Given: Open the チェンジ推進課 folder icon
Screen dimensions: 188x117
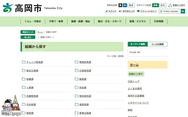Looking at the screenshot, I should [24, 62].
